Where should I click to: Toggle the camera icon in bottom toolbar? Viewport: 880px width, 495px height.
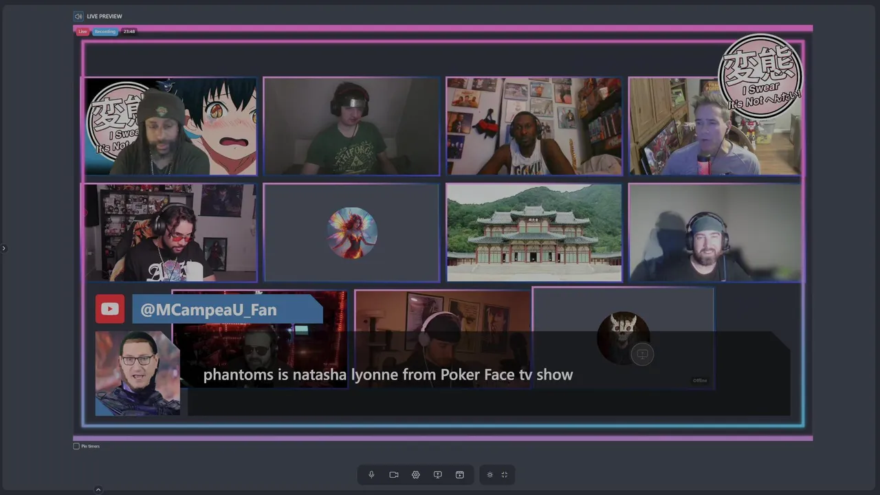394,474
